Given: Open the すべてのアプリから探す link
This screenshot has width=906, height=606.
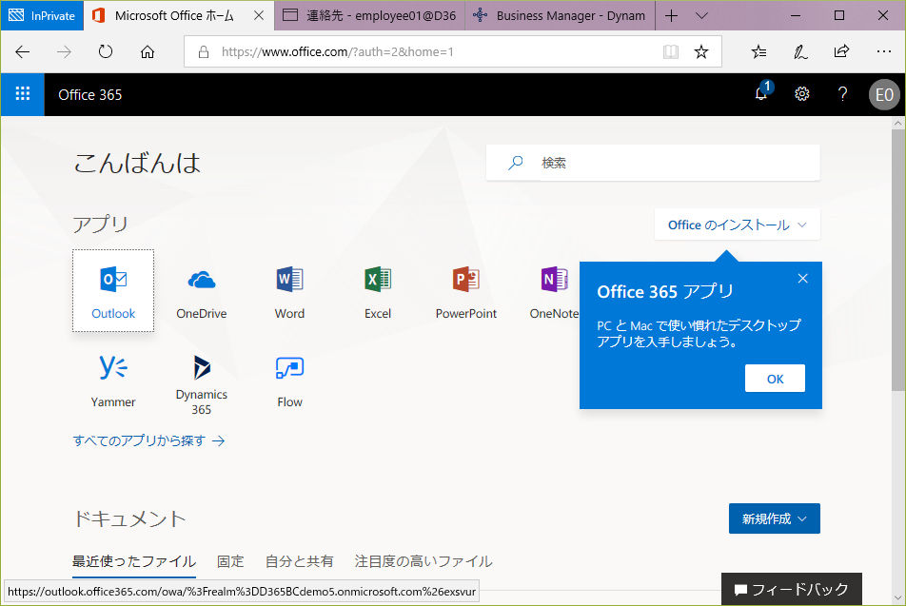Looking at the screenshot, I should pyautogui.click(x=148, y=440).
